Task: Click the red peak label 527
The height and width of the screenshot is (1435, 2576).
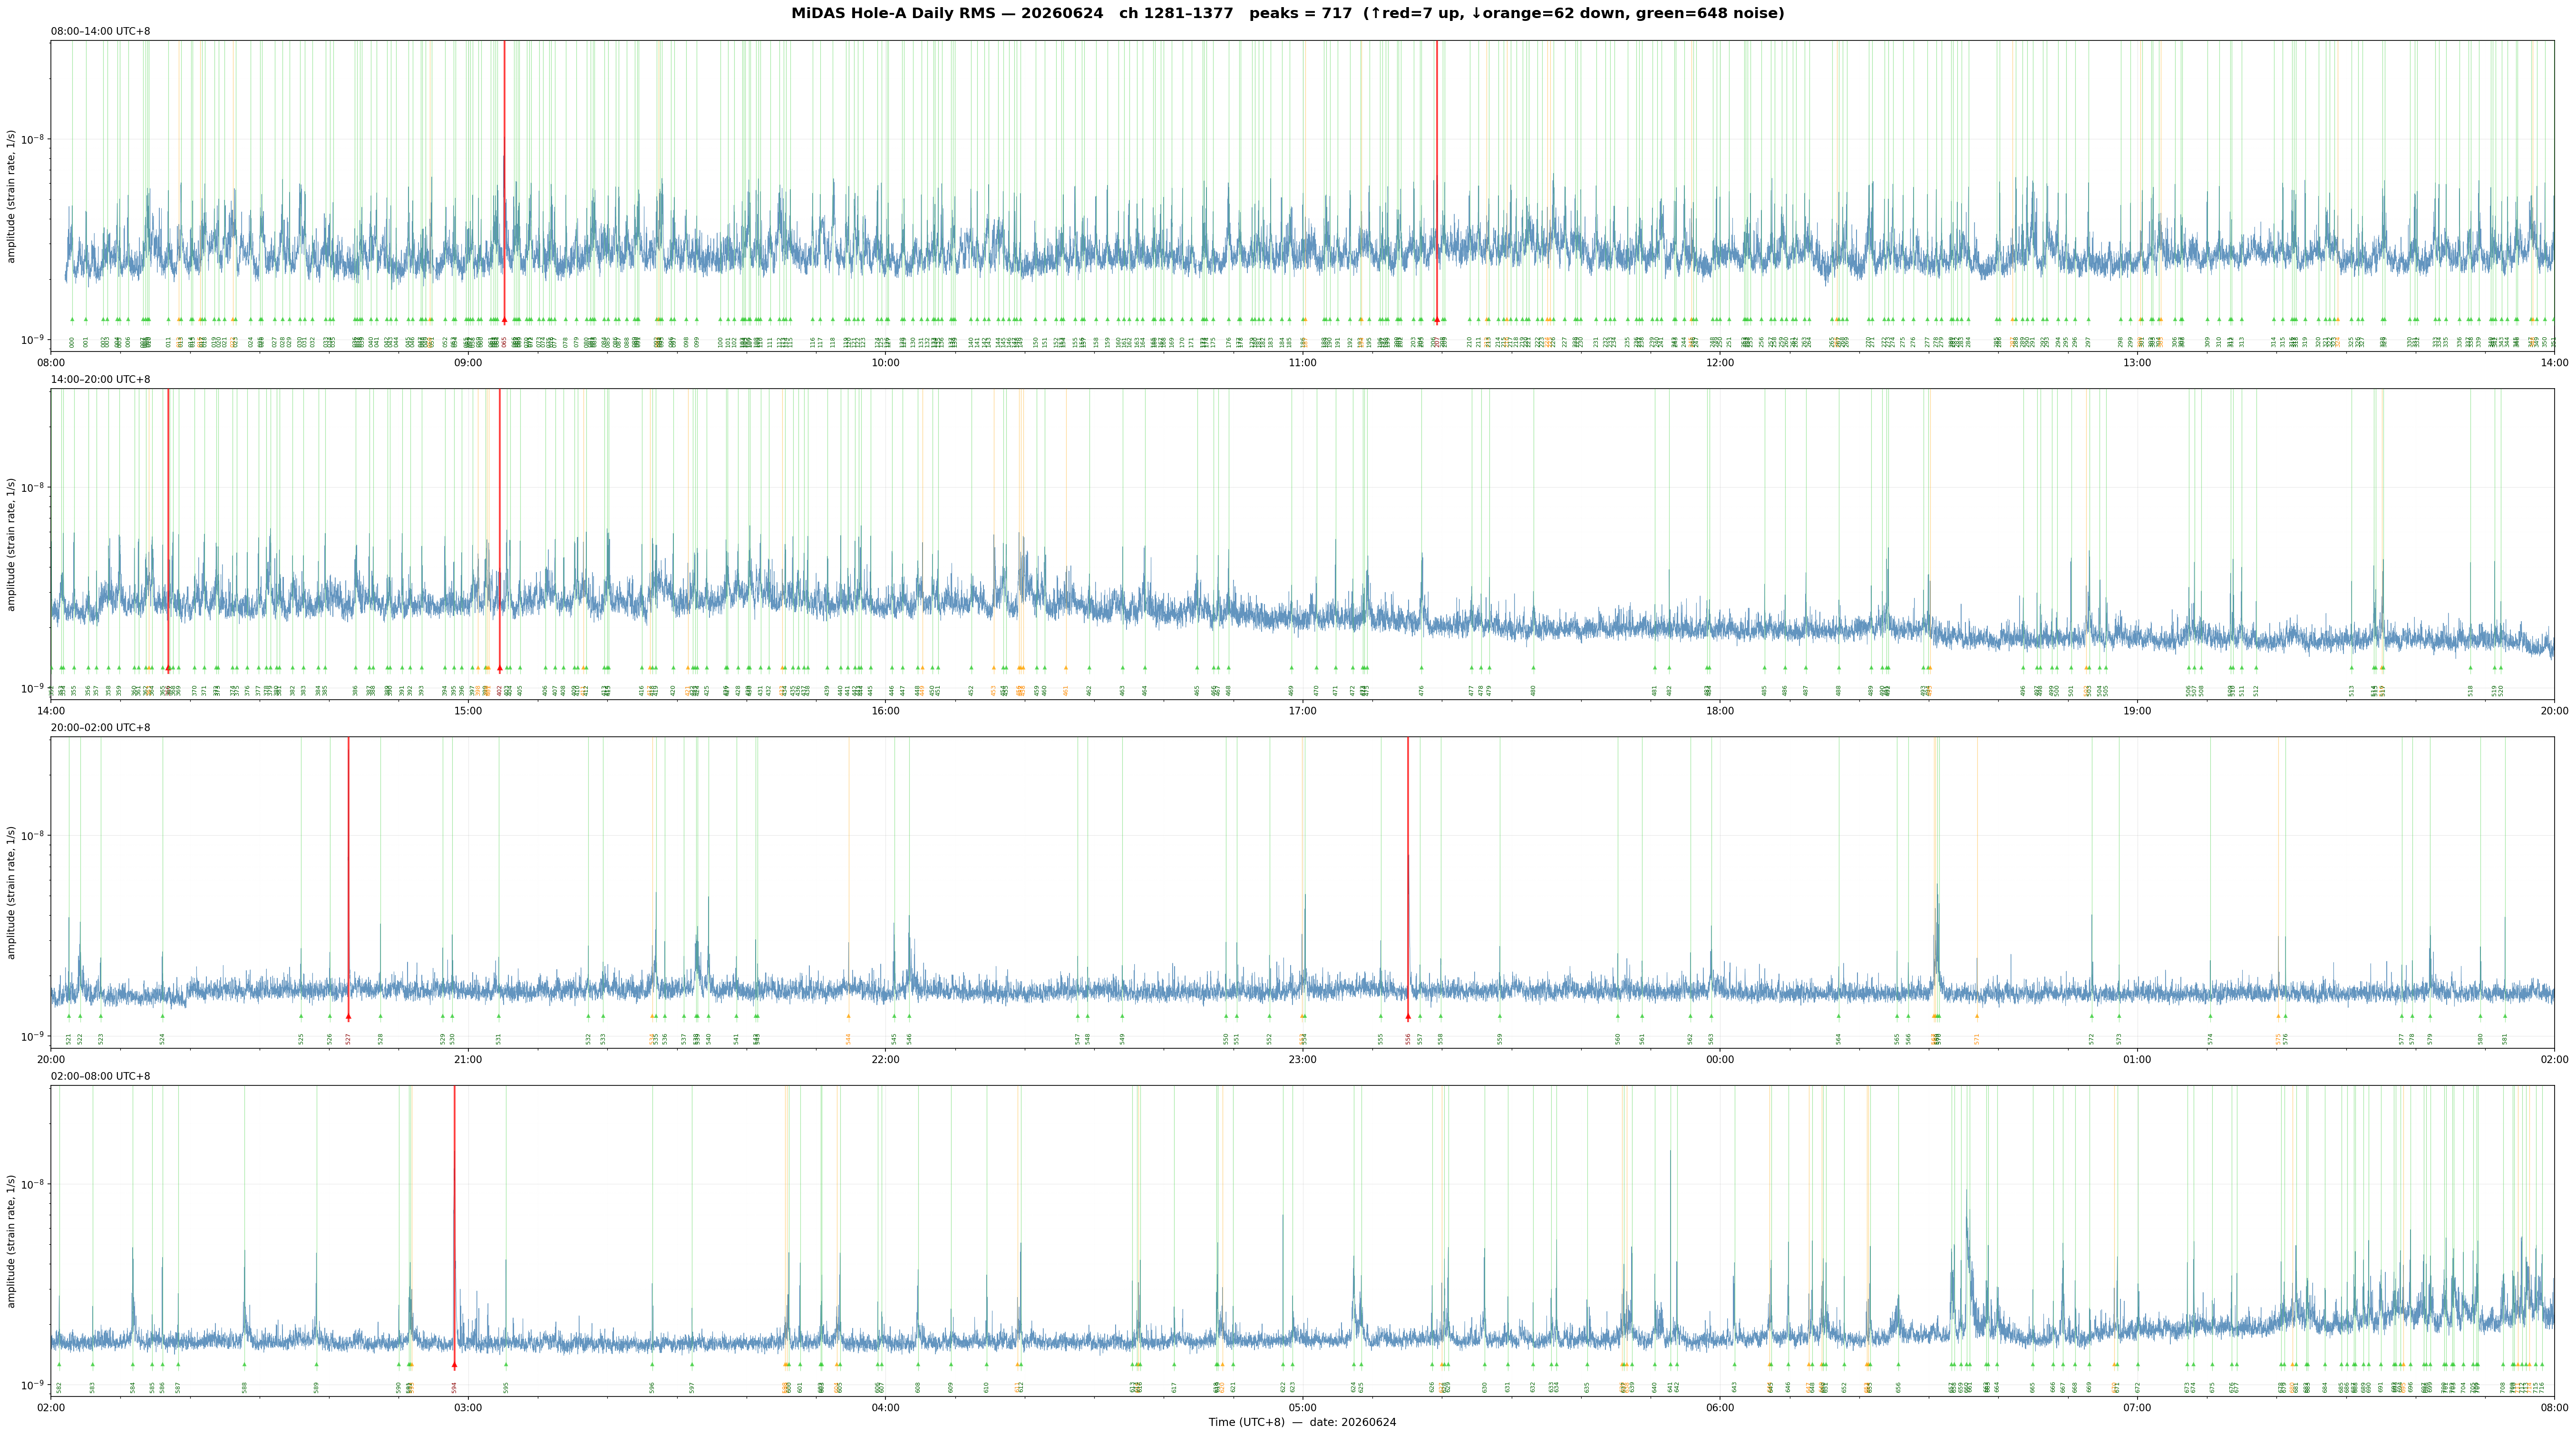Action: 348,1039
